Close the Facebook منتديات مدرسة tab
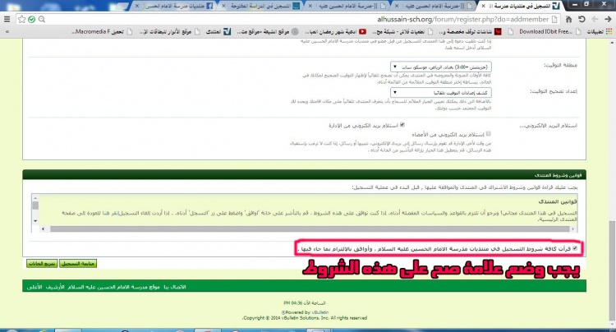 click(137, 6)
